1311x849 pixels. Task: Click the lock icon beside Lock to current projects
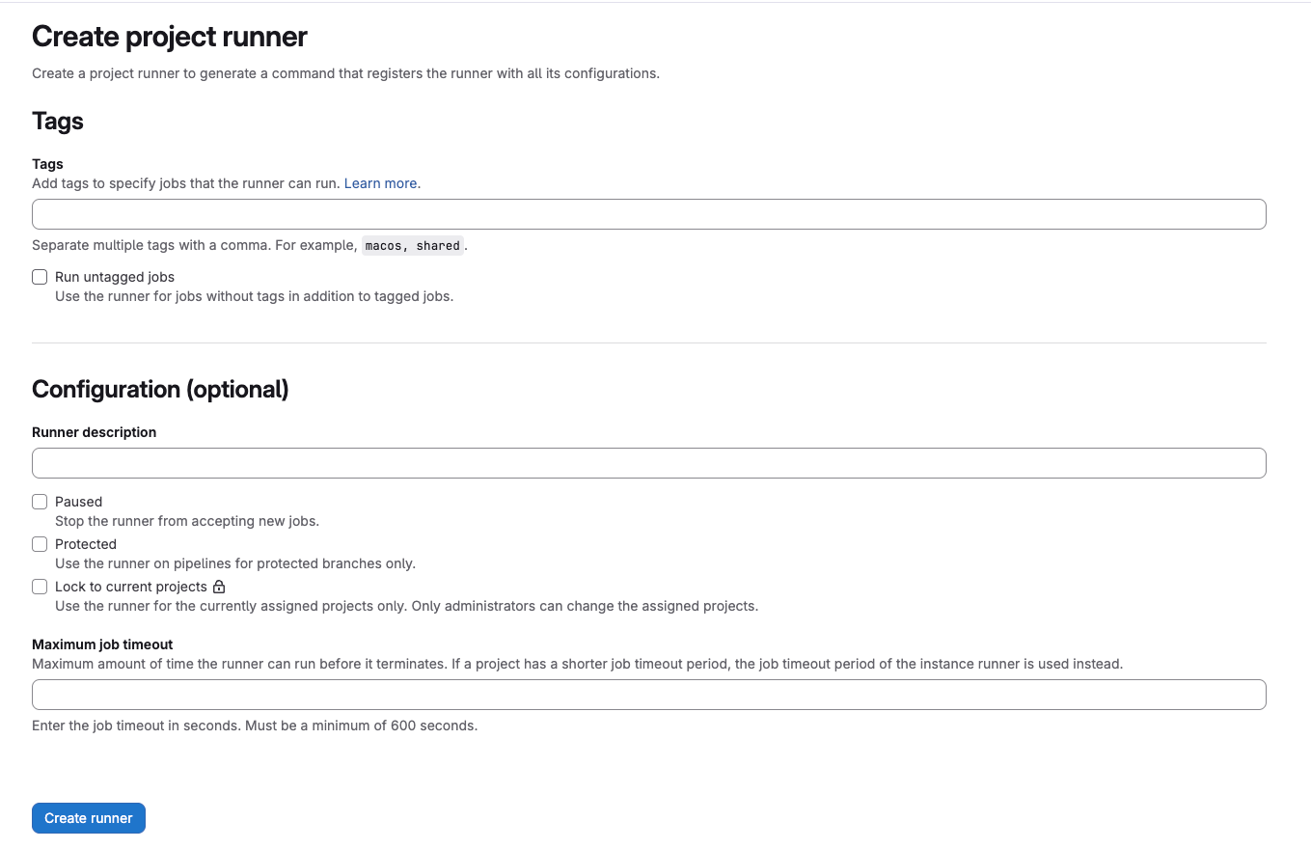(219, 587)
